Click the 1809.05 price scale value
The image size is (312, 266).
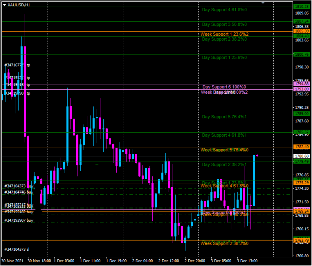302,13
